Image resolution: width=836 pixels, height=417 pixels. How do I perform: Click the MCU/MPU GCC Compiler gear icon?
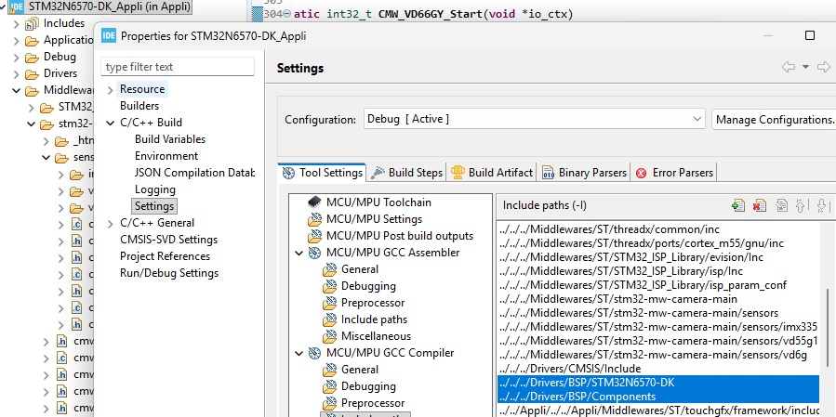pyautogui.click(x=314, y=353)
